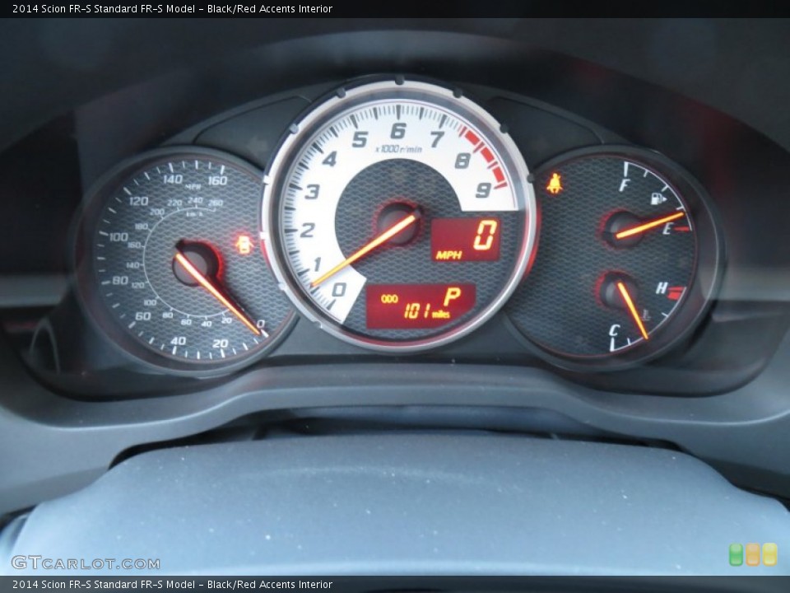Image resolution: width=790 pixels, height=593 pixels.
Task: Click the temperature gauge 'C' marker
Action: (614, 331)
